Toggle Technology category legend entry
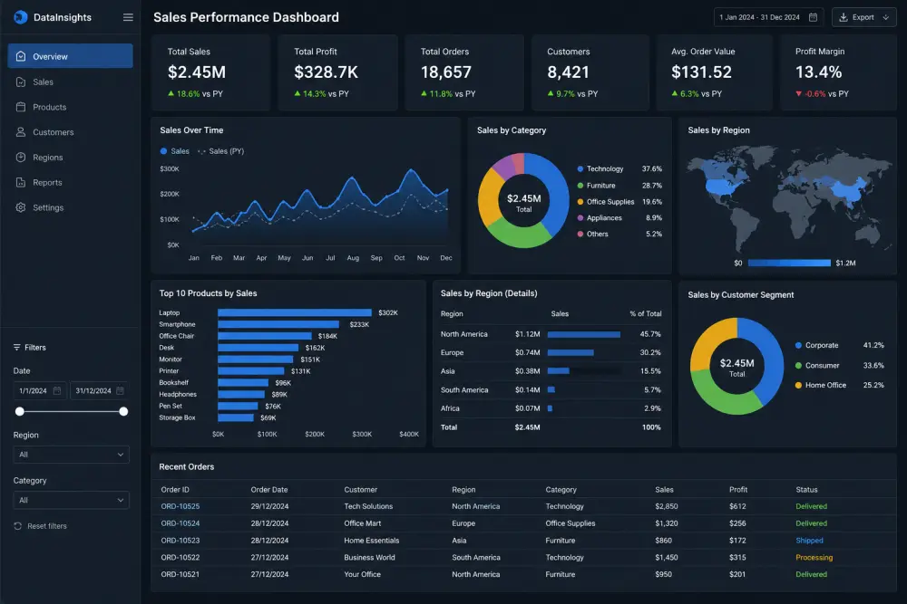This screenshot has width=907, height=604. (x=619, y=168)
